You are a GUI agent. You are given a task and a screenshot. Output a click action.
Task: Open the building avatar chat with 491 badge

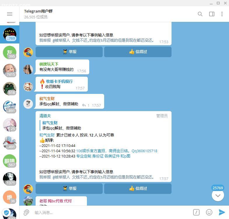[x=10, y=143]
